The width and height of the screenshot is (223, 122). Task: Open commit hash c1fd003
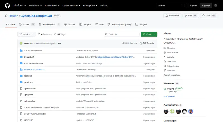pyautogui.click(x=125, y=43)
